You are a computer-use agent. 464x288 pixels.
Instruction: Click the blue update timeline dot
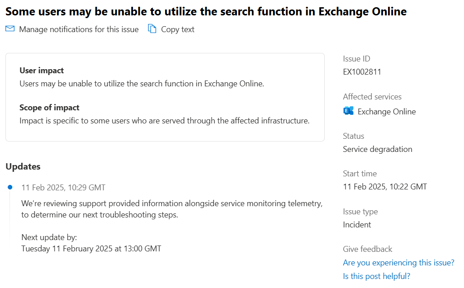coord(10,187)
